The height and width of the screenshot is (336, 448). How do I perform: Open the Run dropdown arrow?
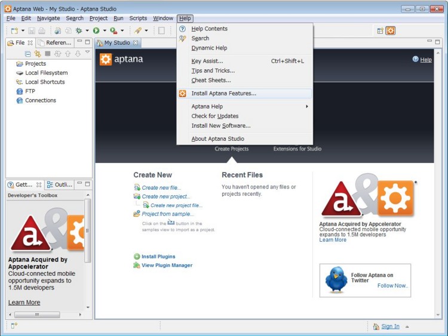coord(105,30)
